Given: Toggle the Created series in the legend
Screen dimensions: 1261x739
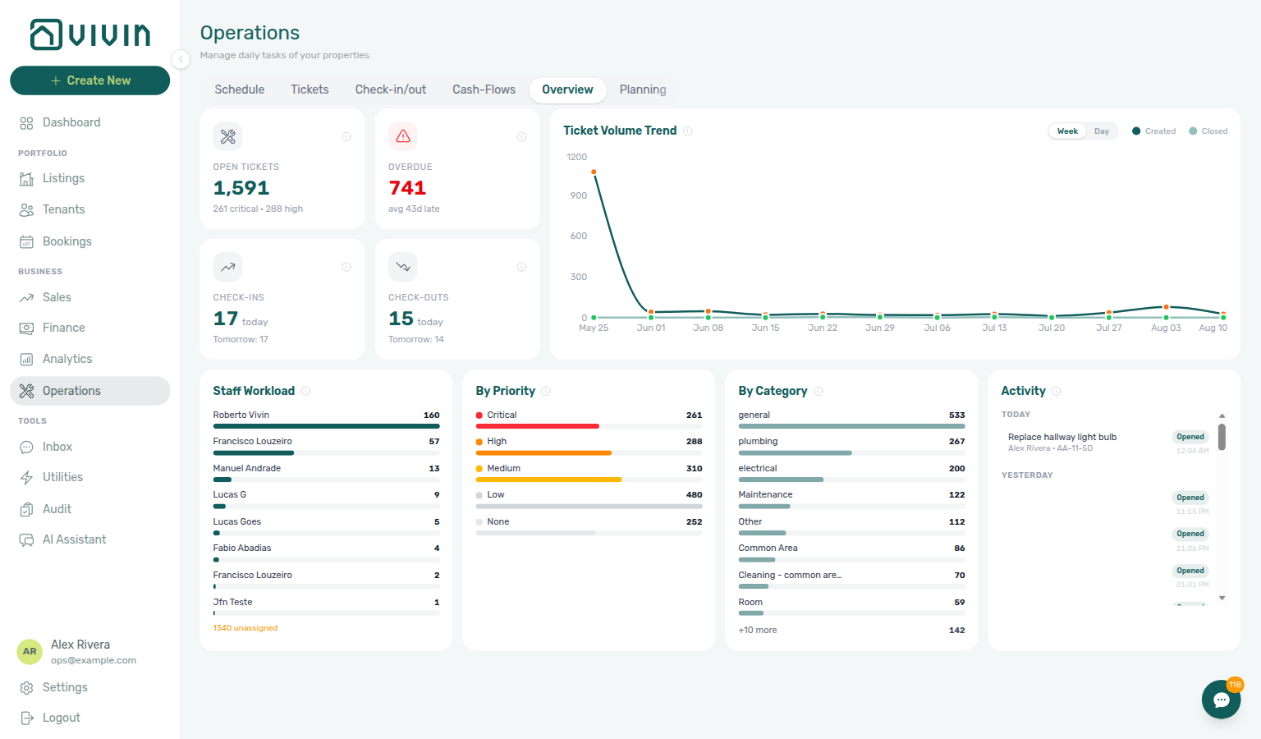Looking at the screenshot, I should click(1153, 131).
